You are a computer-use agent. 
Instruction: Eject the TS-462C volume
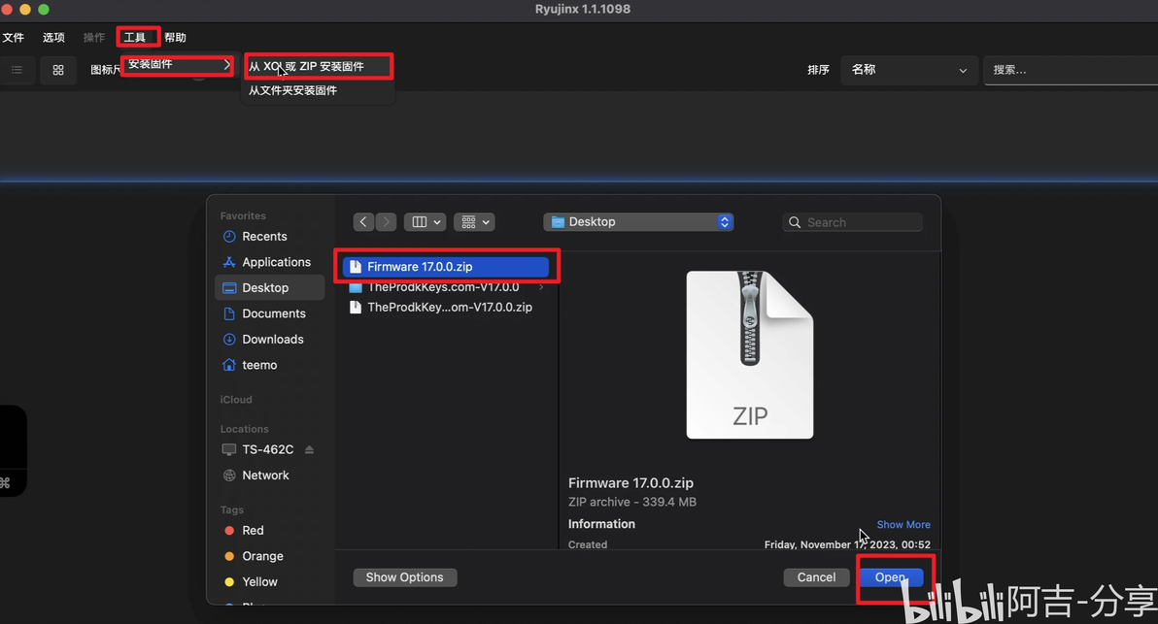click(x=310, y=450)
